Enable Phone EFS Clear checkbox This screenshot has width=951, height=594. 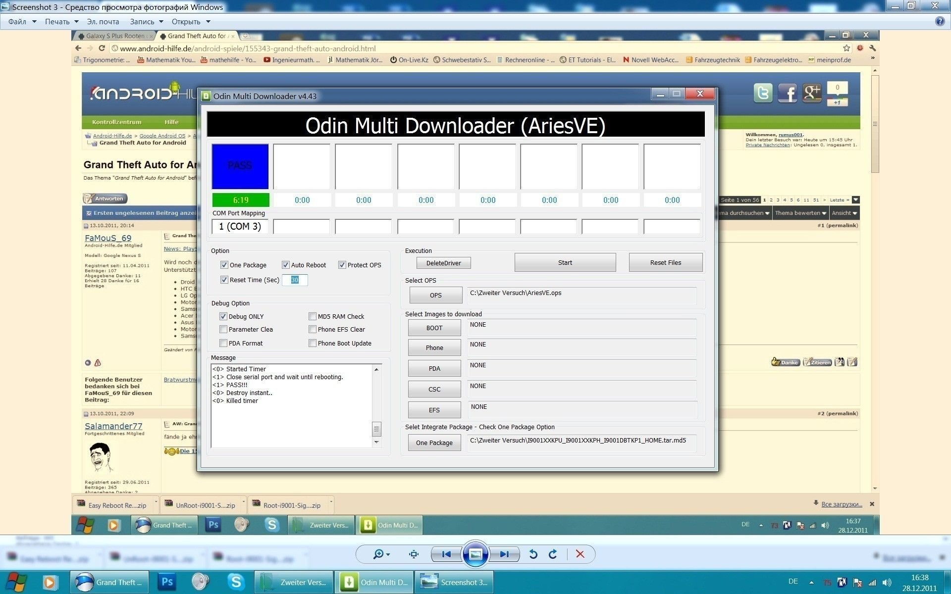312,329
